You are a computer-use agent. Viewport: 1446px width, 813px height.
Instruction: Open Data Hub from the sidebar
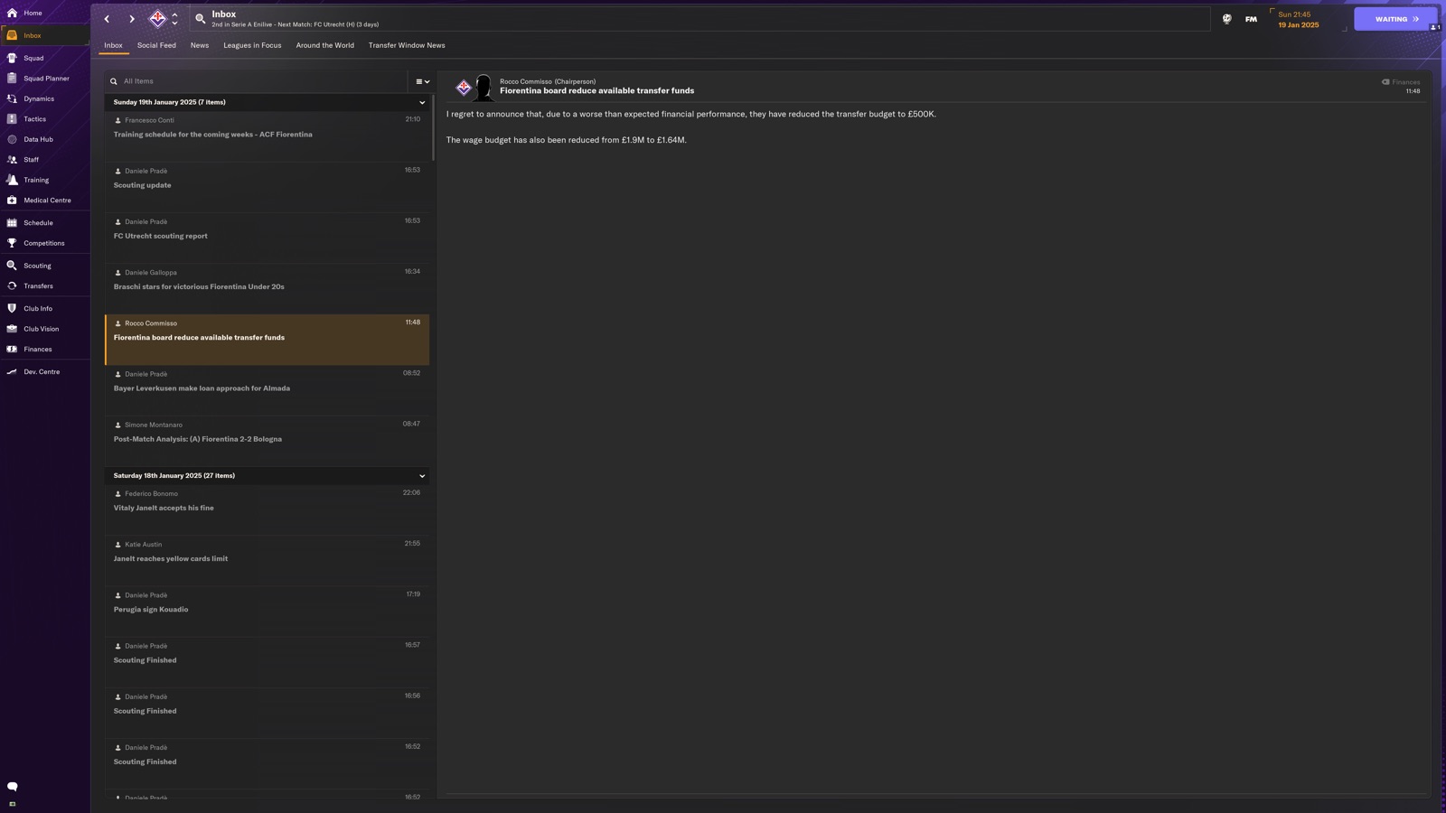tap(45, 139)
